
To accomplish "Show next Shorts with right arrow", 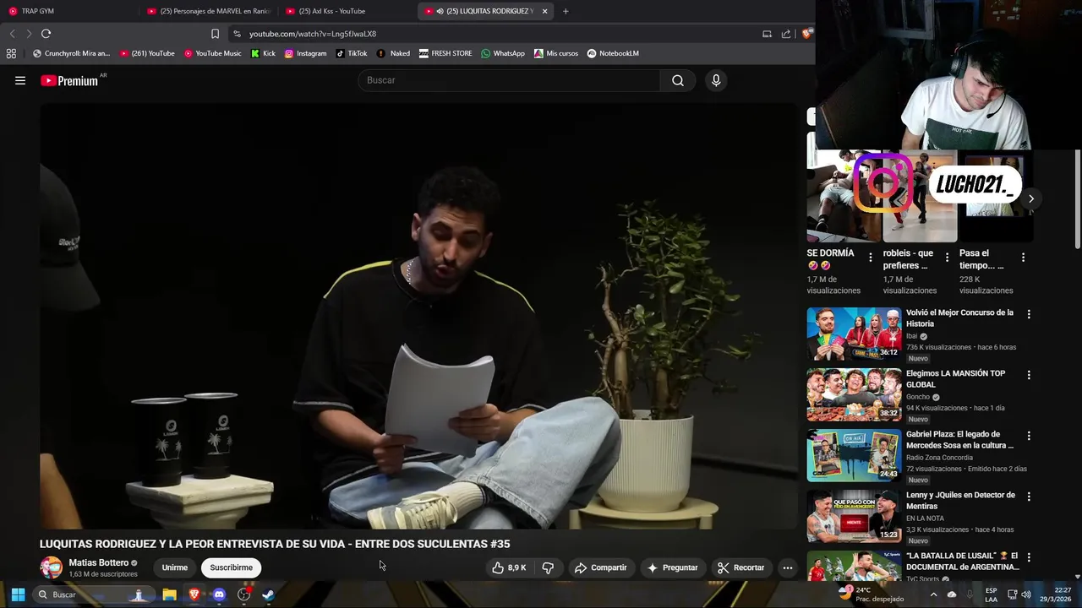I will coord(1030,199).
